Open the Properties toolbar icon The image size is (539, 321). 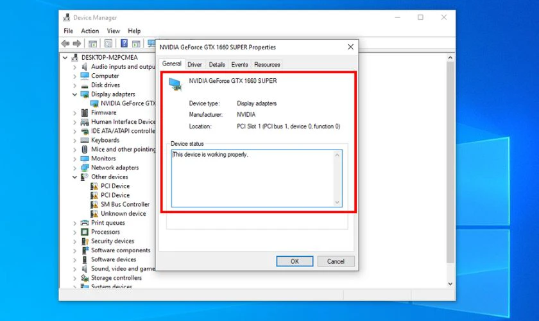tap(108, 44)
